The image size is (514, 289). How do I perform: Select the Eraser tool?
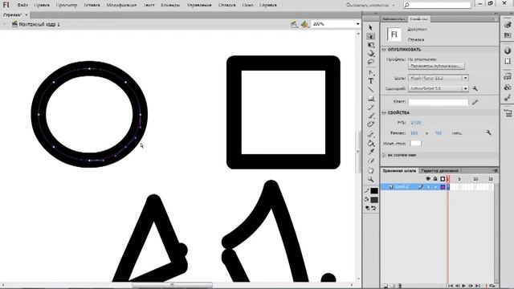[x=370, y=161]
